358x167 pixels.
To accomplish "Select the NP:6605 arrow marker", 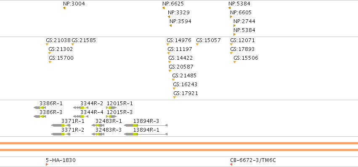I will [x=231, y=17].
